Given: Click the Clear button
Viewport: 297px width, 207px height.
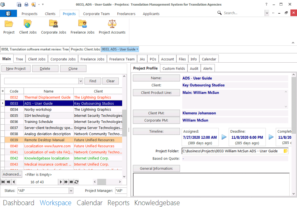Looking at the screenshot, I should click(x=110, y=81).
